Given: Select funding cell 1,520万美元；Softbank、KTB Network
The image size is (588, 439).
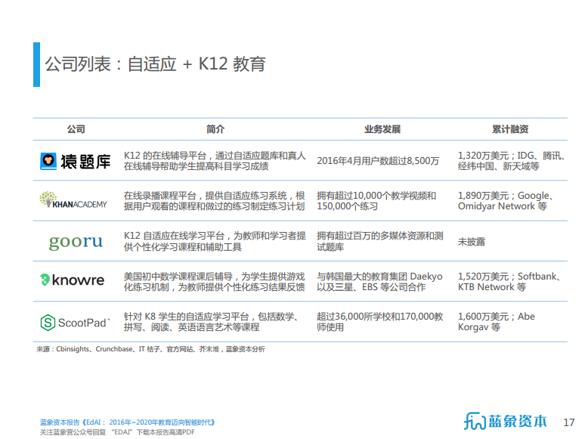Looking at the screenshot, I should tap(509, 282).
